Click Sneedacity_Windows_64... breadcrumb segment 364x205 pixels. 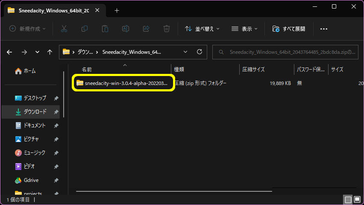tap(132, 52)
